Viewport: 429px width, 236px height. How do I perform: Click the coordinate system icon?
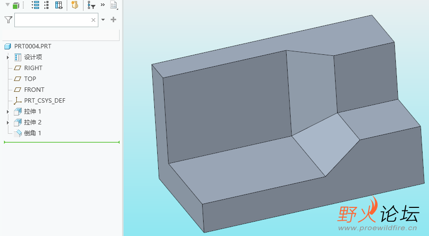(x=17, y=101)
